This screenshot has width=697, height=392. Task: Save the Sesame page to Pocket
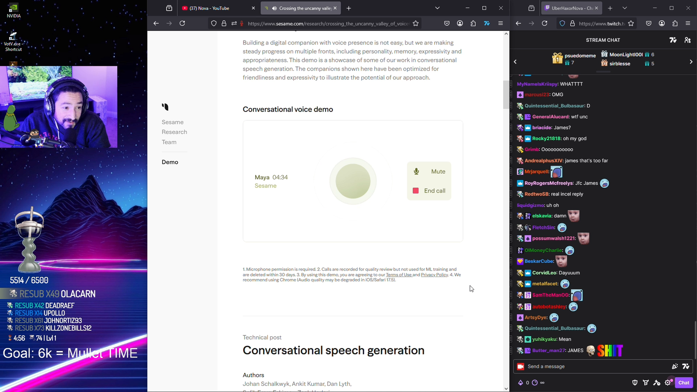click(447, 24)
